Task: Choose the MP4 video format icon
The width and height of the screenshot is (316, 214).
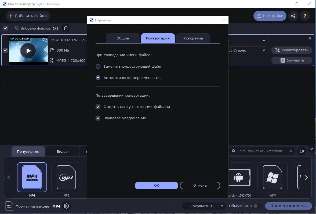Action: (32, 177)
